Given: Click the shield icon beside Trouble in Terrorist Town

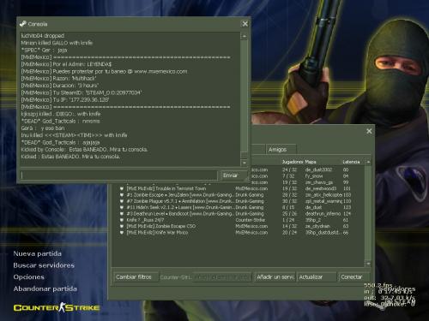Looking at the screenshot, I should tap(122, 188).
